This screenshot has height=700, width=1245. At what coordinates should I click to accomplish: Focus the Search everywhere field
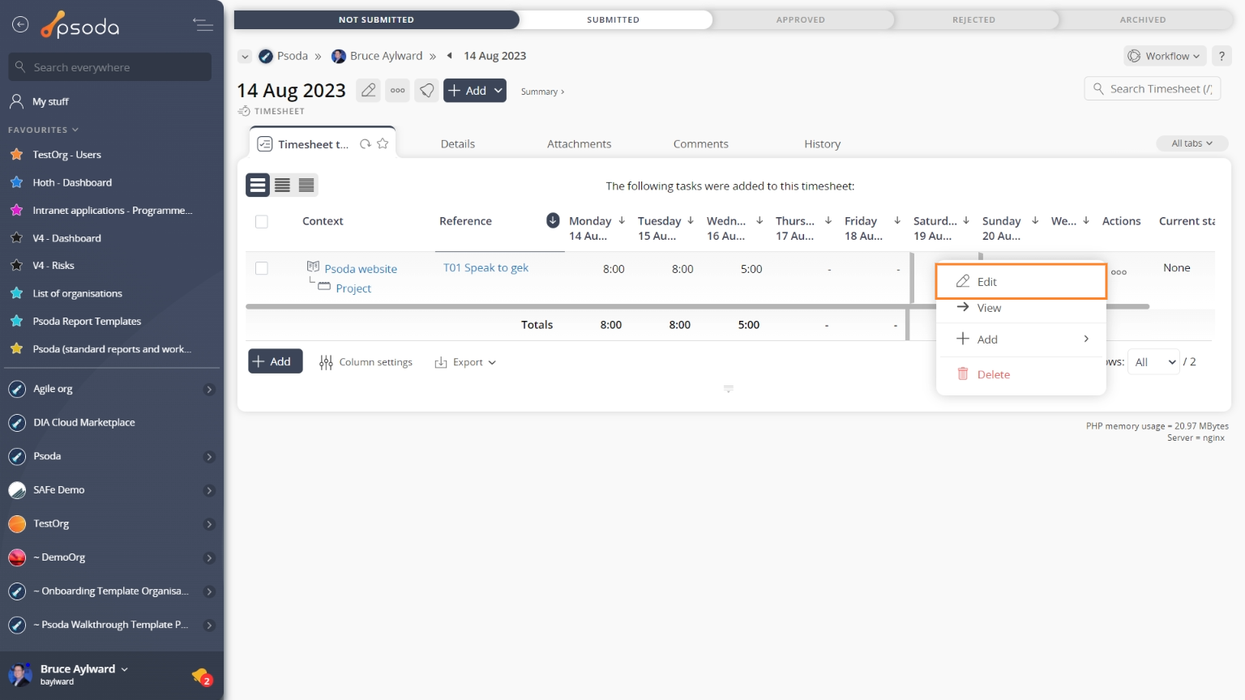(x=110, y=67)
